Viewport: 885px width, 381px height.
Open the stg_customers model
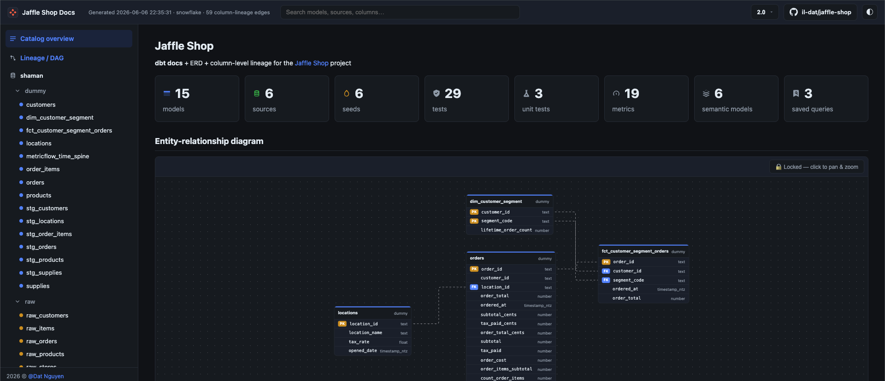pyautogui.click(x=47, y=208)
